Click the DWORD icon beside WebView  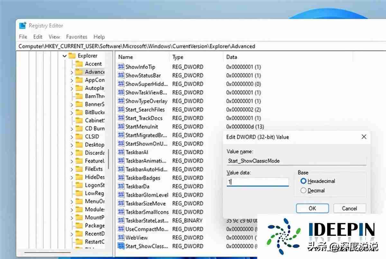[x=121, y=237]
